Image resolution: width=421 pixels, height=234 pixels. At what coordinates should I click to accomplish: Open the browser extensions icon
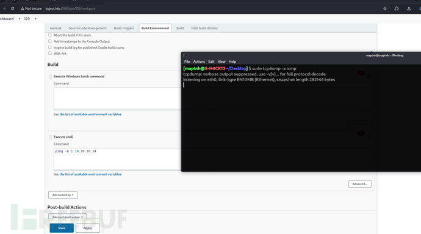397,9
